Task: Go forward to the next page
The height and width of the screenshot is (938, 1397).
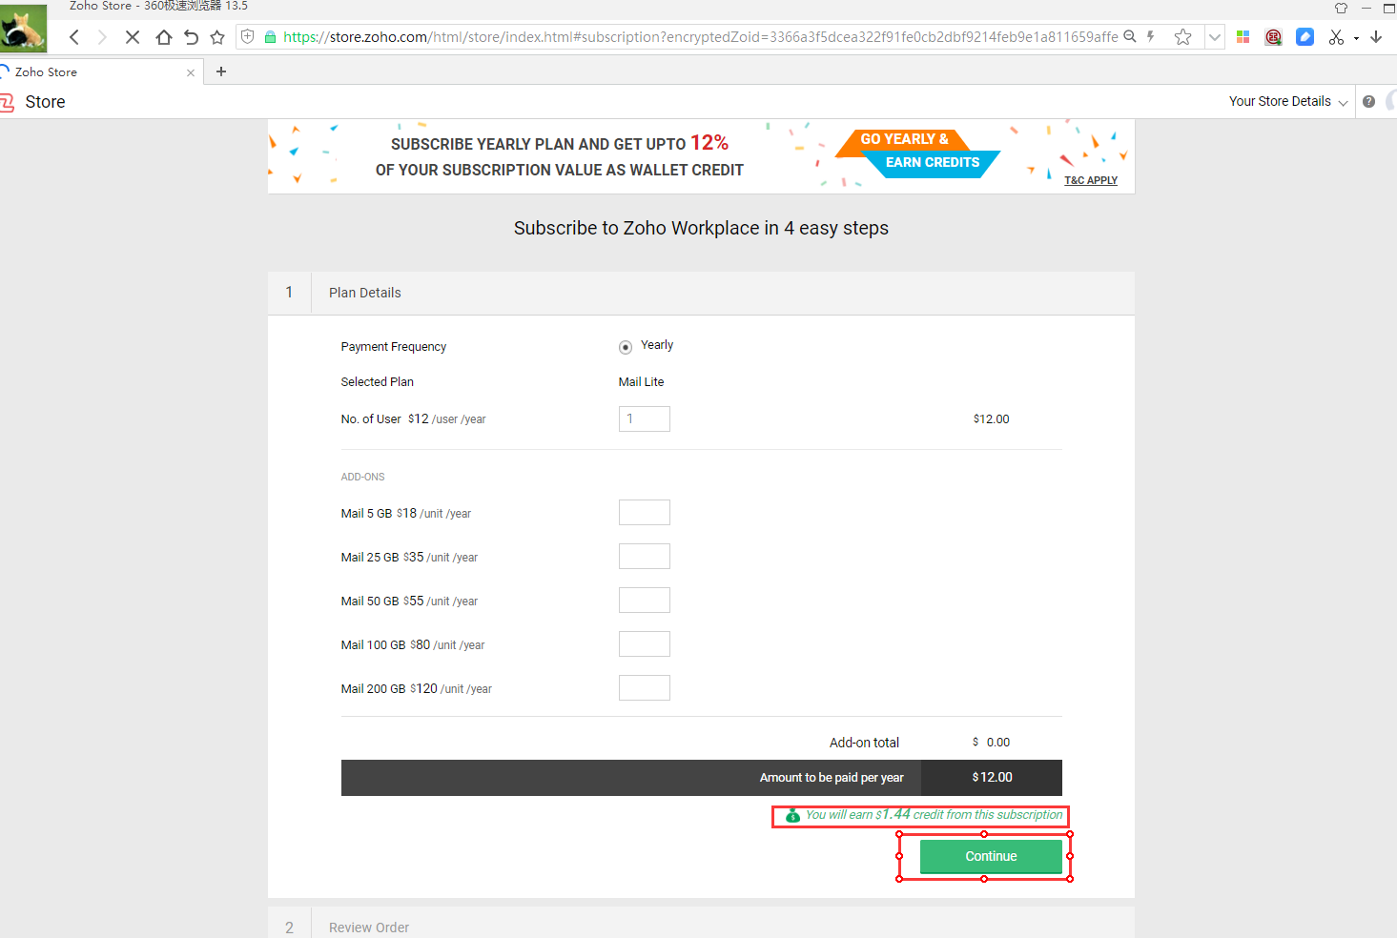Action: coord(102,37)
